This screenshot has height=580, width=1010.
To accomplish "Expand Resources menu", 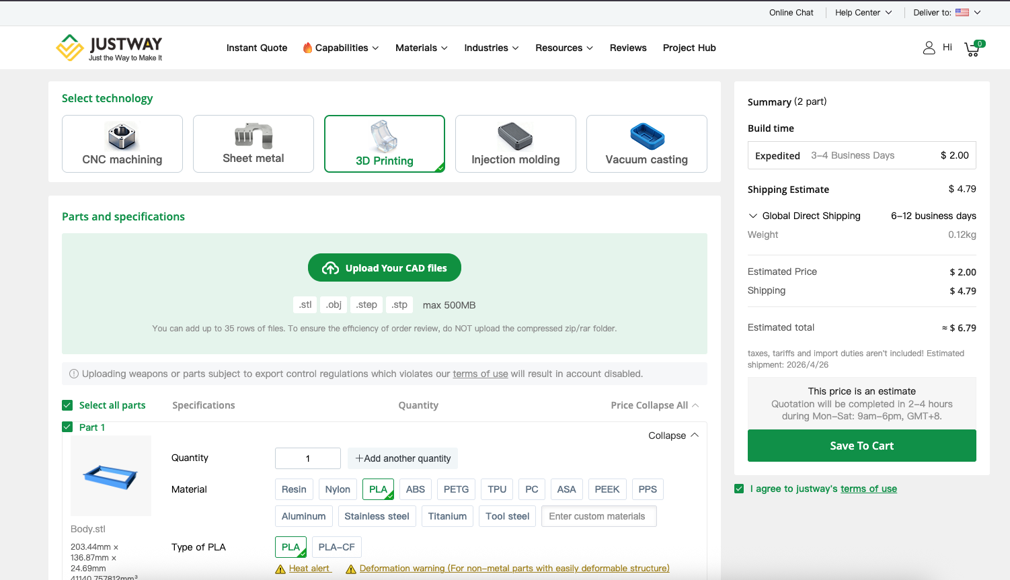I will pyautogui.click(x=564, y=48).
